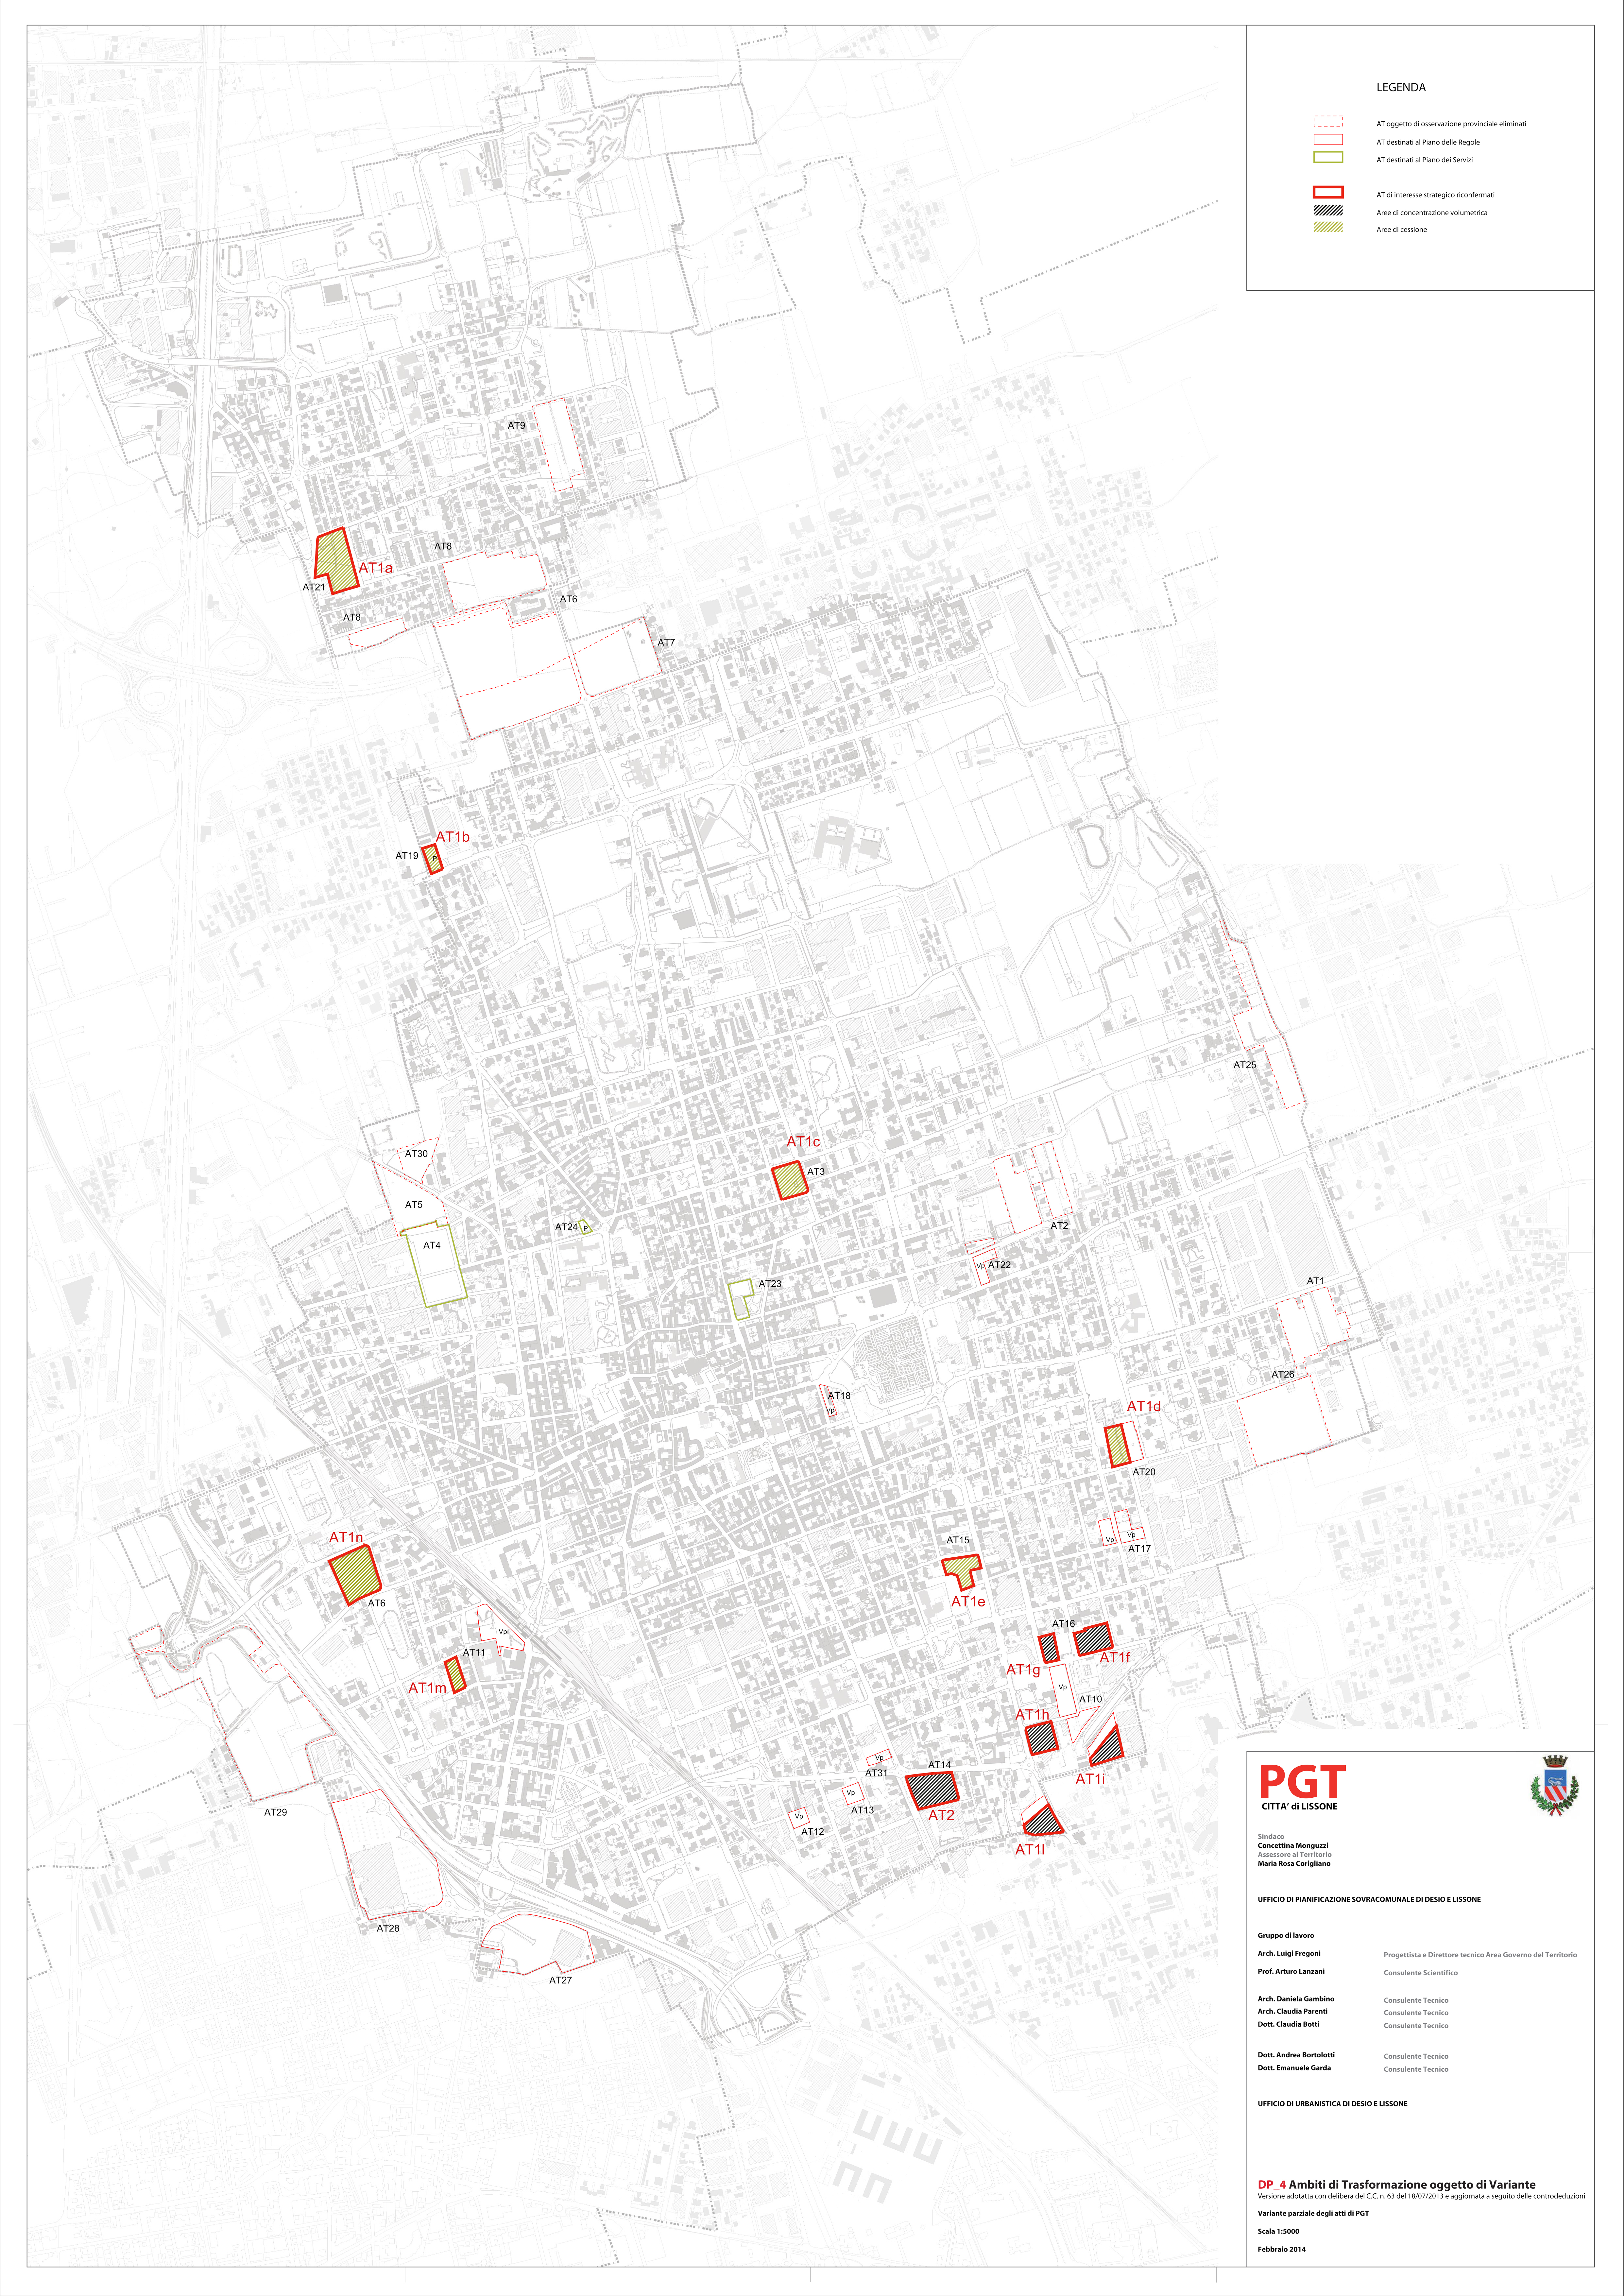Click the AT3 label

pyautogui.click(x=816, y=1172)
